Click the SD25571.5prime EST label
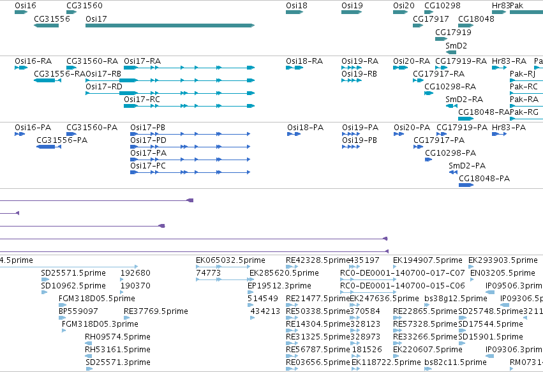Screen dimensions: 543x372 click(73, 273)
